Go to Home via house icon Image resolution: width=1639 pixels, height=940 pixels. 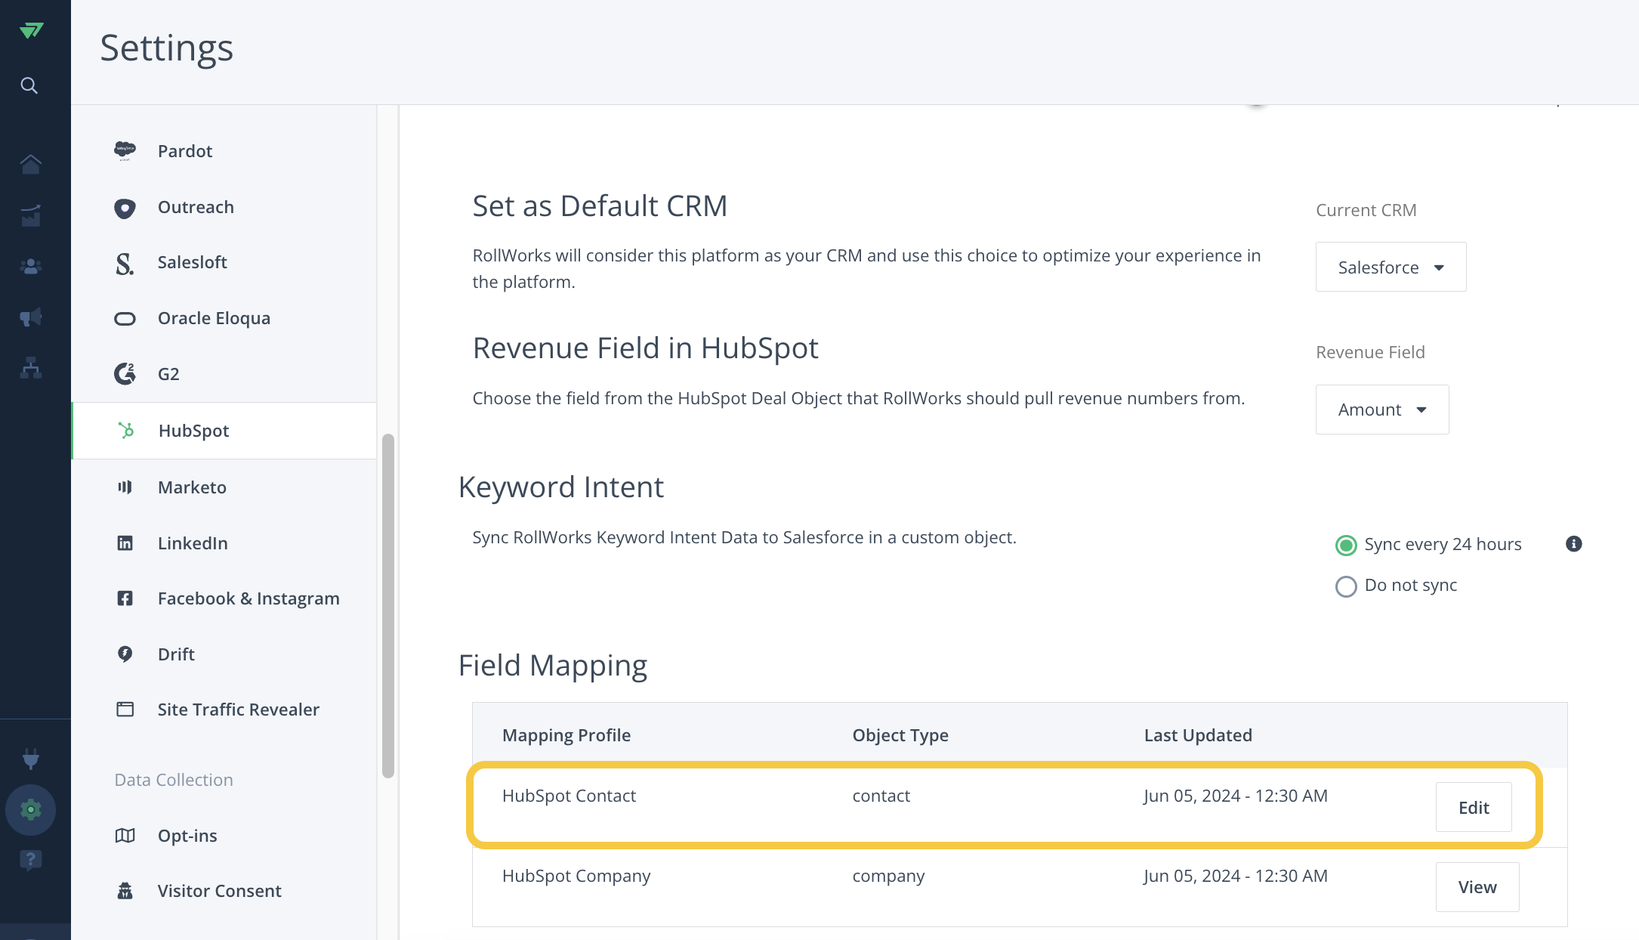pyautogui.click(x=31, y=164)
